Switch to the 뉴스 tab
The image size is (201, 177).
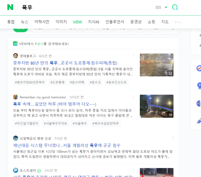pyautogui.click(x=25, y=22)
